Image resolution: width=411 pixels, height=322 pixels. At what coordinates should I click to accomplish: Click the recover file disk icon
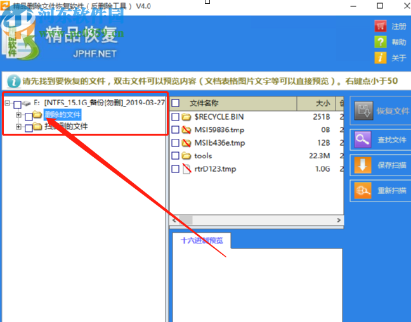click(364, 110)
